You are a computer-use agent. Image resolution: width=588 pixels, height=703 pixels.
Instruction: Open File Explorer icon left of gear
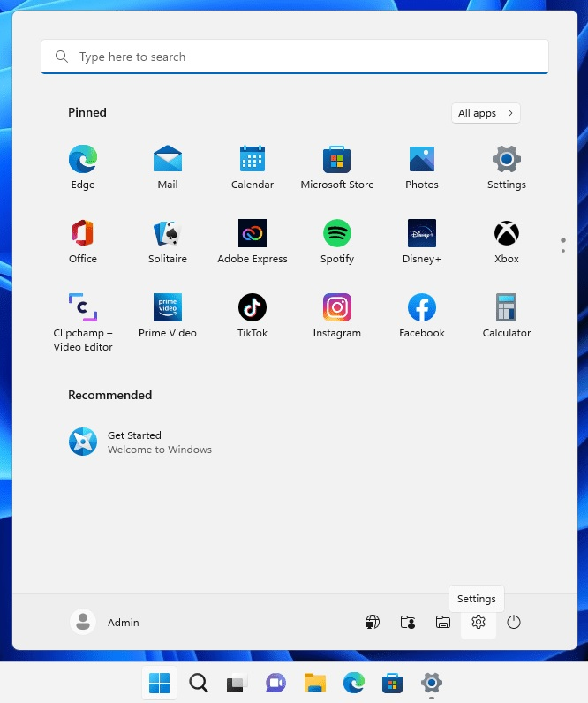click(443, 622)
